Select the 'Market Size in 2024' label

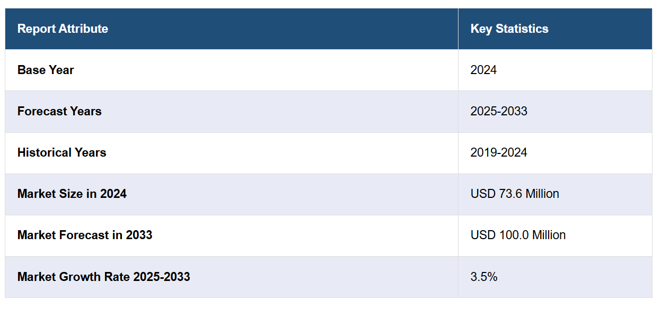72,194
